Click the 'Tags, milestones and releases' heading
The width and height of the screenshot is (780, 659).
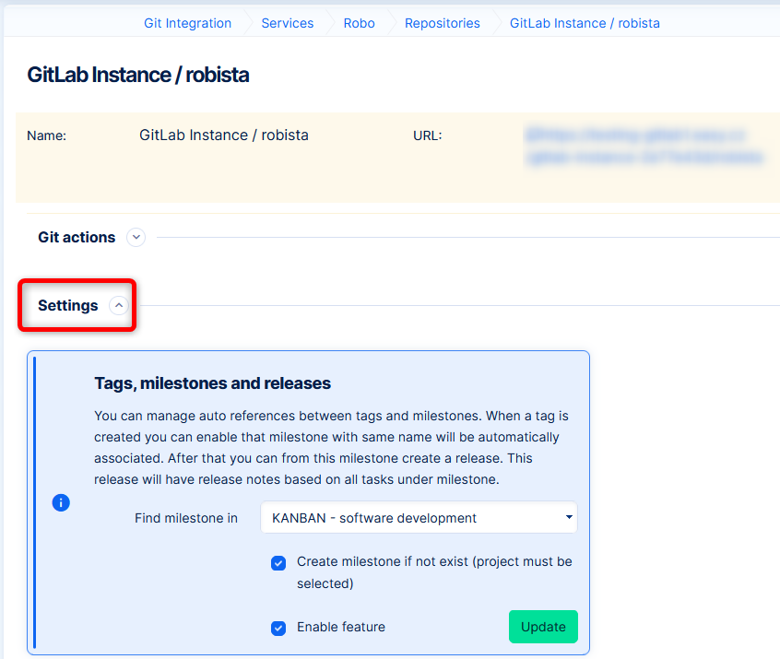pos(212,383)
